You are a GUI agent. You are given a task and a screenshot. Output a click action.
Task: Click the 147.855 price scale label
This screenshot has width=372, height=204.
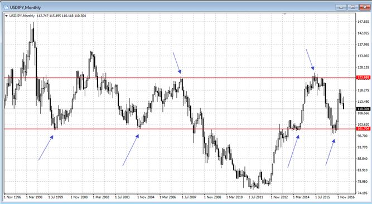[x=364, y=22]
